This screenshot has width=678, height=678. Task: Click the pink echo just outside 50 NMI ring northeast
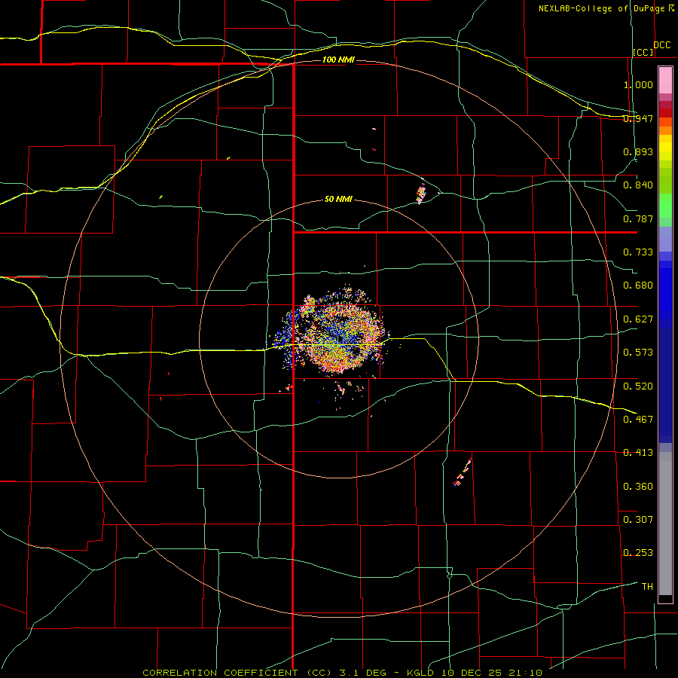pyautogui.click(x=420, y=194)
